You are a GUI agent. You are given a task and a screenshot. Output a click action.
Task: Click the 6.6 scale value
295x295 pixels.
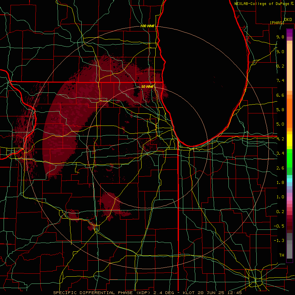(280, 95)
